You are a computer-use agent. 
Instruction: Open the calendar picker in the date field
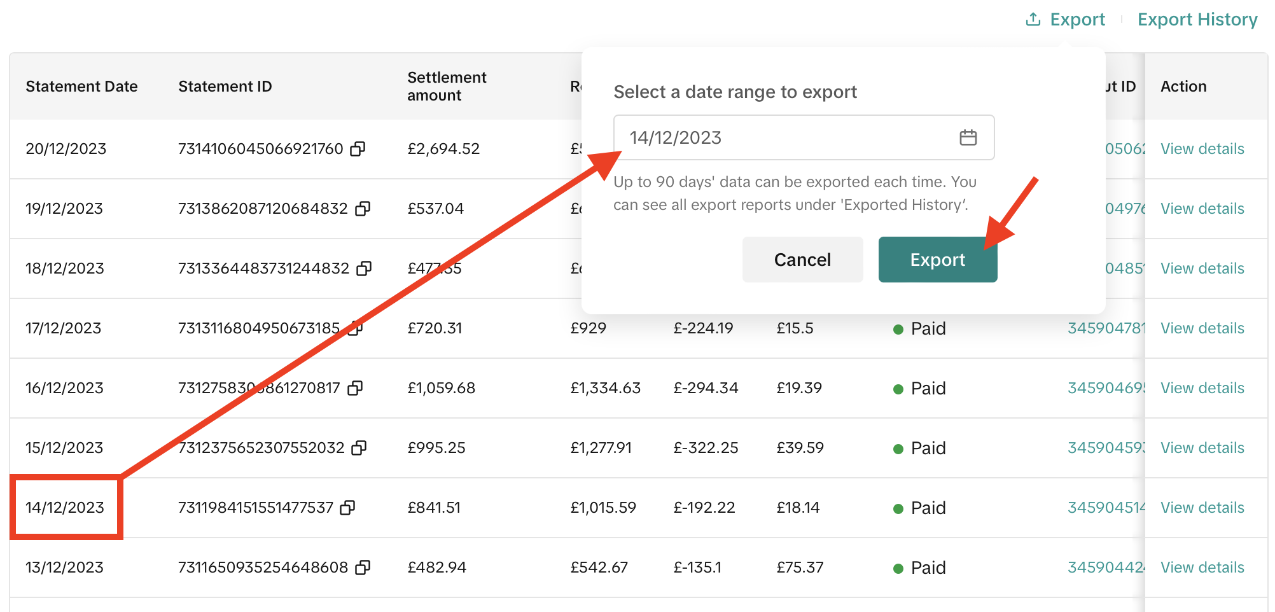click(x=968, y=137)
